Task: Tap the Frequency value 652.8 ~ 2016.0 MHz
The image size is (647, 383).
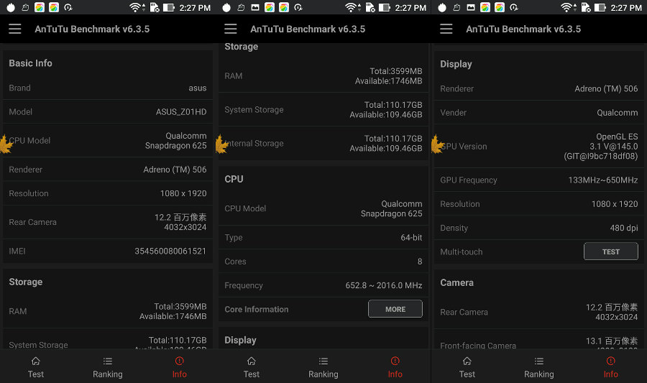Action: coord(384,285)
